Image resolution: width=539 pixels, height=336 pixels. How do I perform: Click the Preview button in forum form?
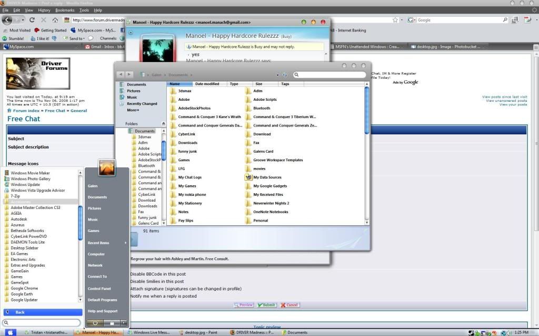pyautogui.click(x=244, y=305)
